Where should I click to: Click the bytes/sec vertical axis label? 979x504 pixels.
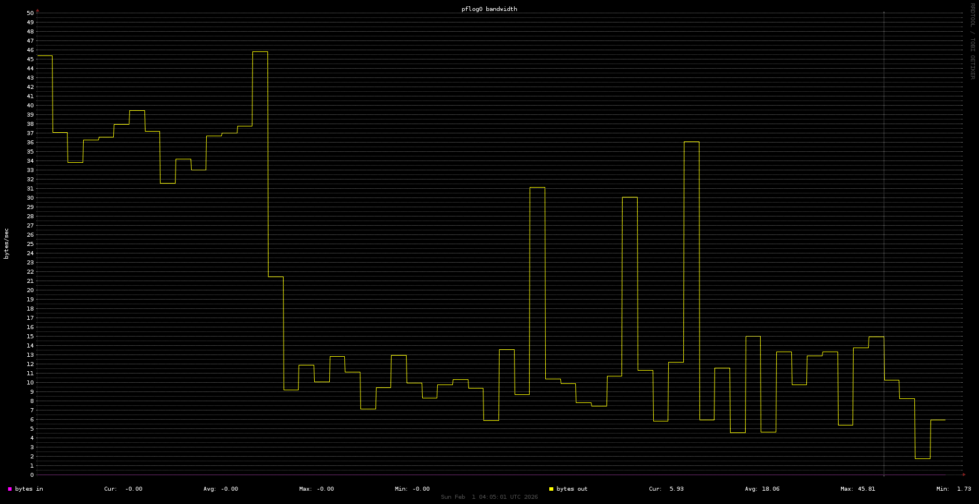pyautogui.click(x=6, y=244)
